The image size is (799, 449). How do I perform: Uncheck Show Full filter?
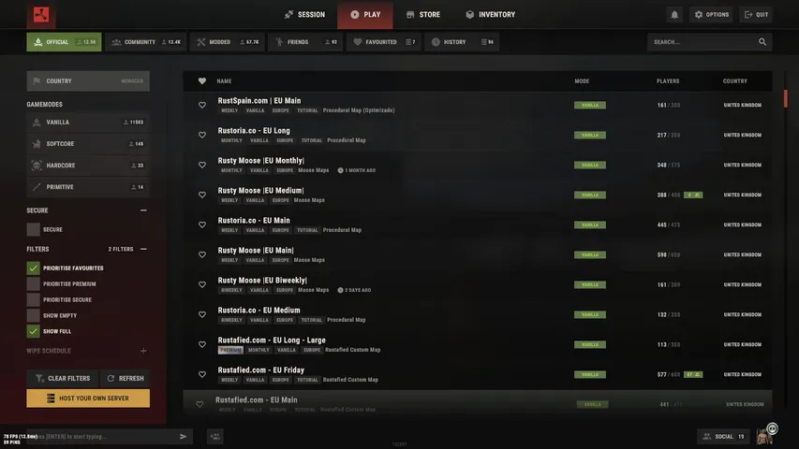click(33, 331)
